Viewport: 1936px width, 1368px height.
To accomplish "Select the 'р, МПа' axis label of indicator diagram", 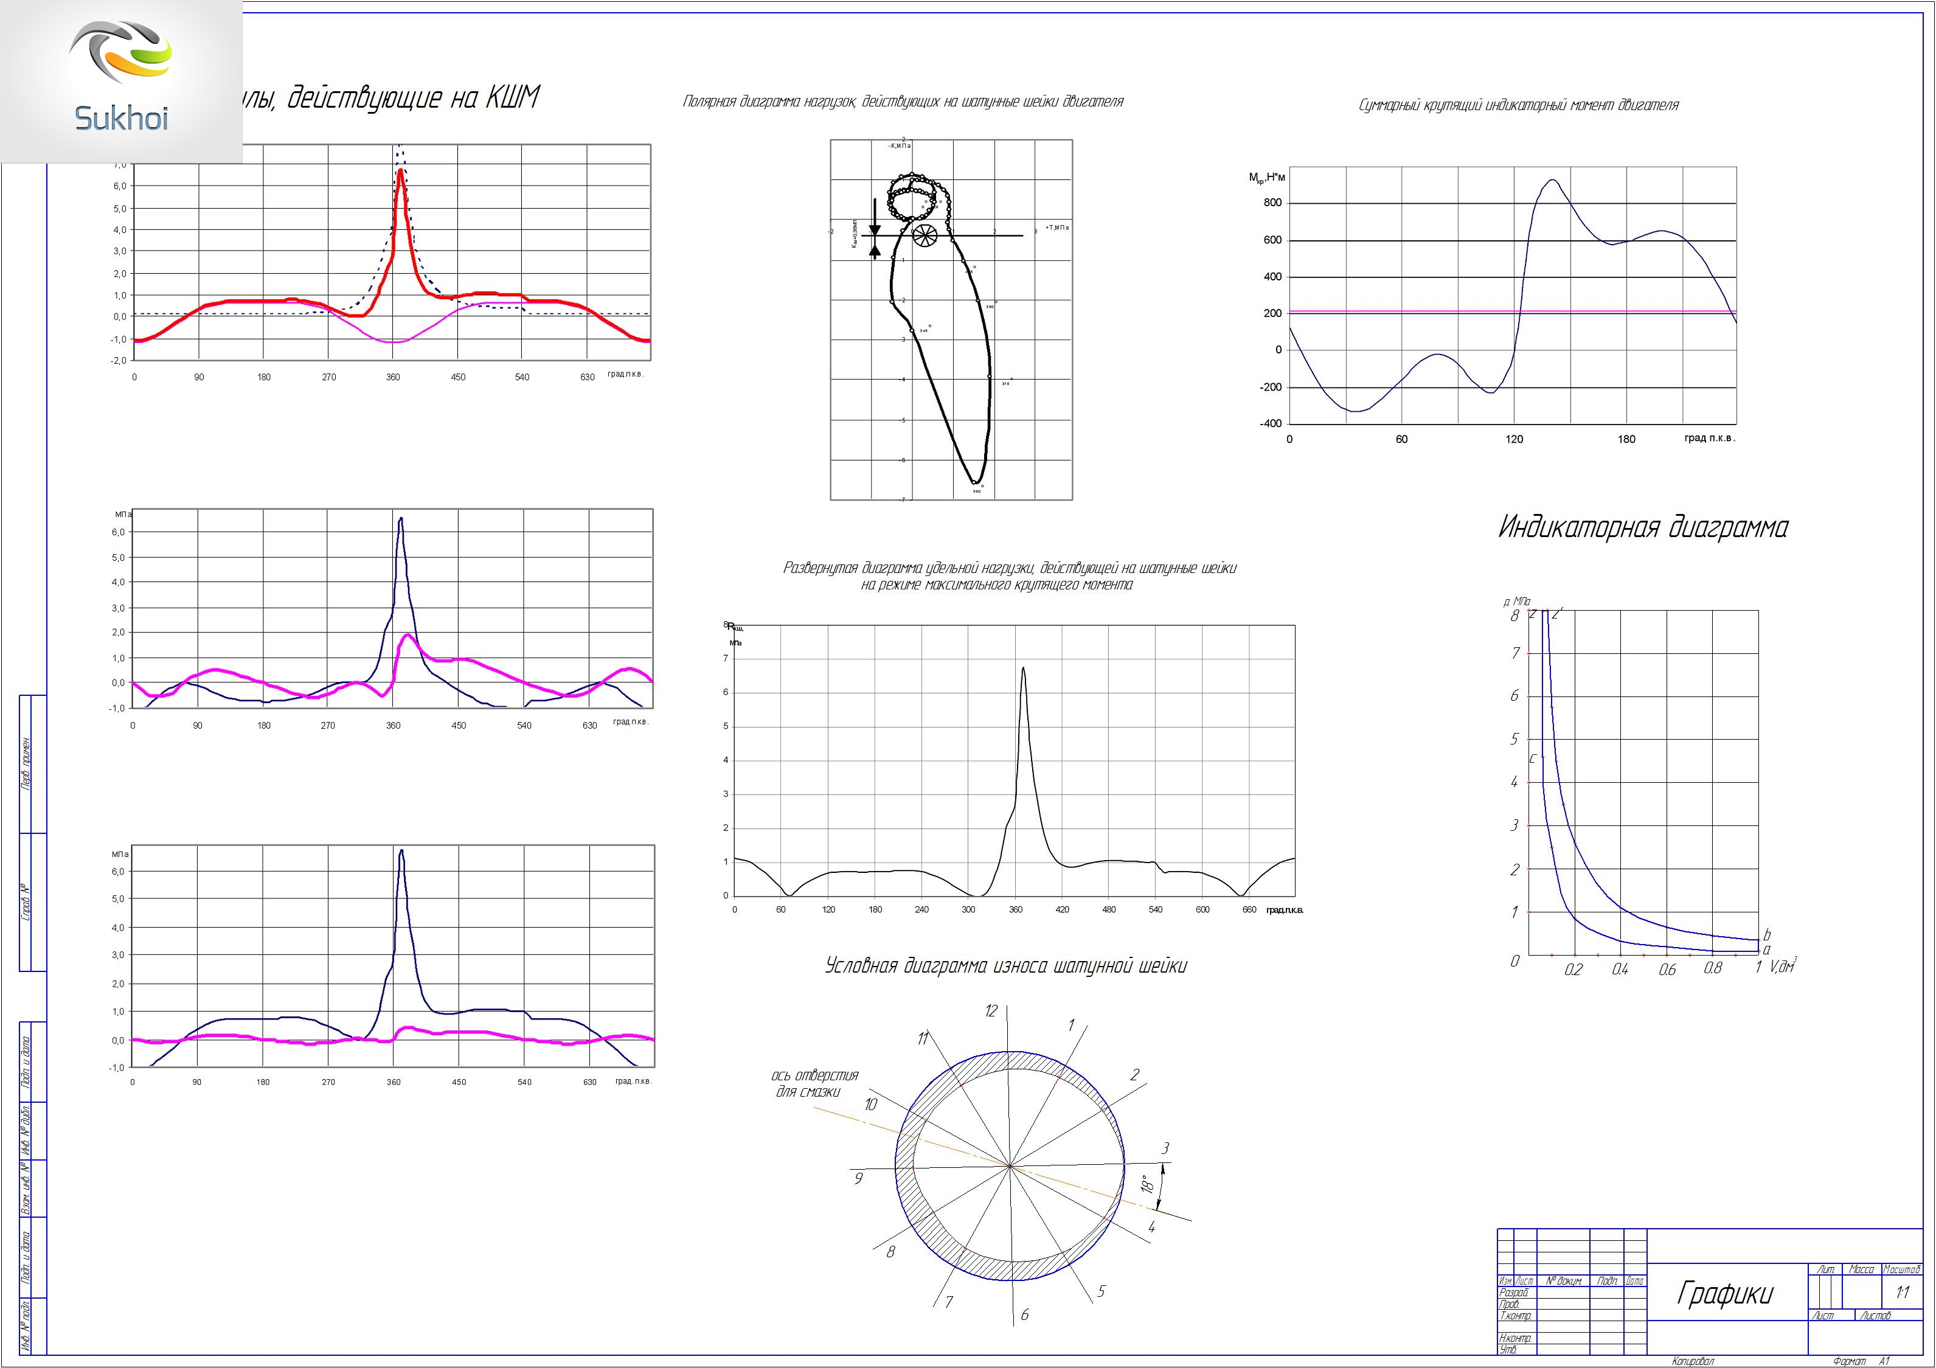I will click(x=1517, y=602).
